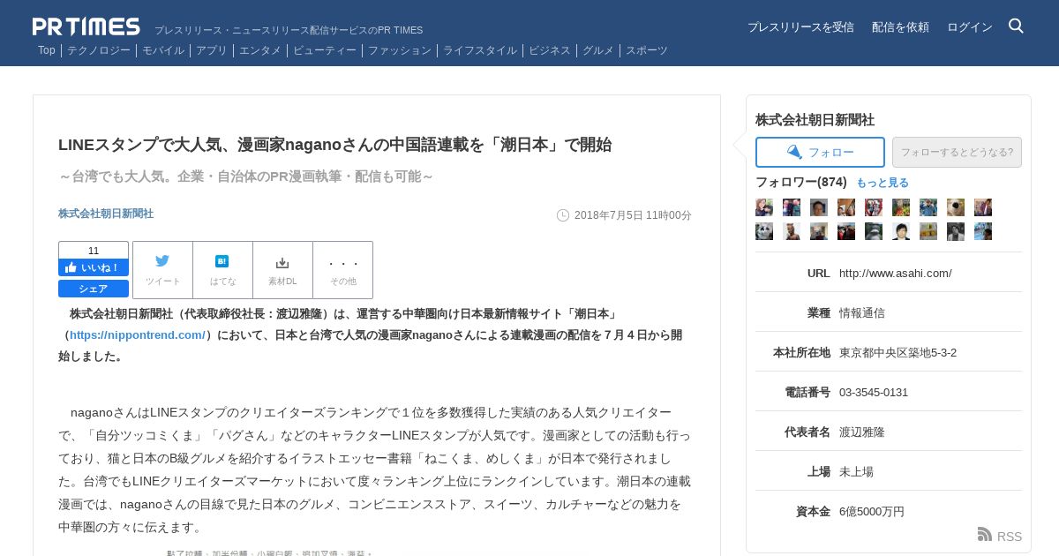The image size is (1059, 556).
Task: Click the フォロー button
Action: (820, 152)
